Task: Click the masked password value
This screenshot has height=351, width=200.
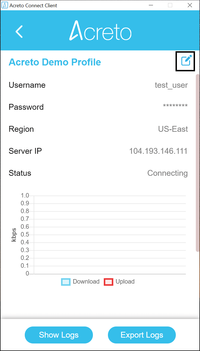Action: point(175,106)
